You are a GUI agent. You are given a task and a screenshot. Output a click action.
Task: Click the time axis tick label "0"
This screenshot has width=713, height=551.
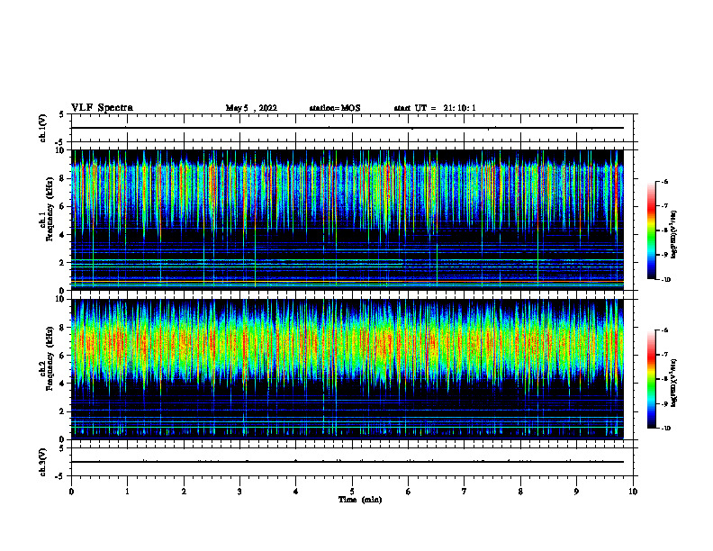pos(71,492)
